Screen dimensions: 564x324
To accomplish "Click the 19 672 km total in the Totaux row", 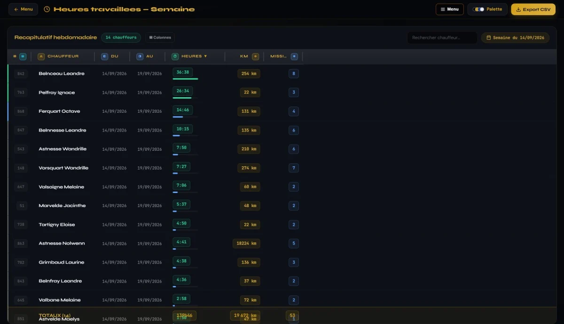I will (245, 316).
